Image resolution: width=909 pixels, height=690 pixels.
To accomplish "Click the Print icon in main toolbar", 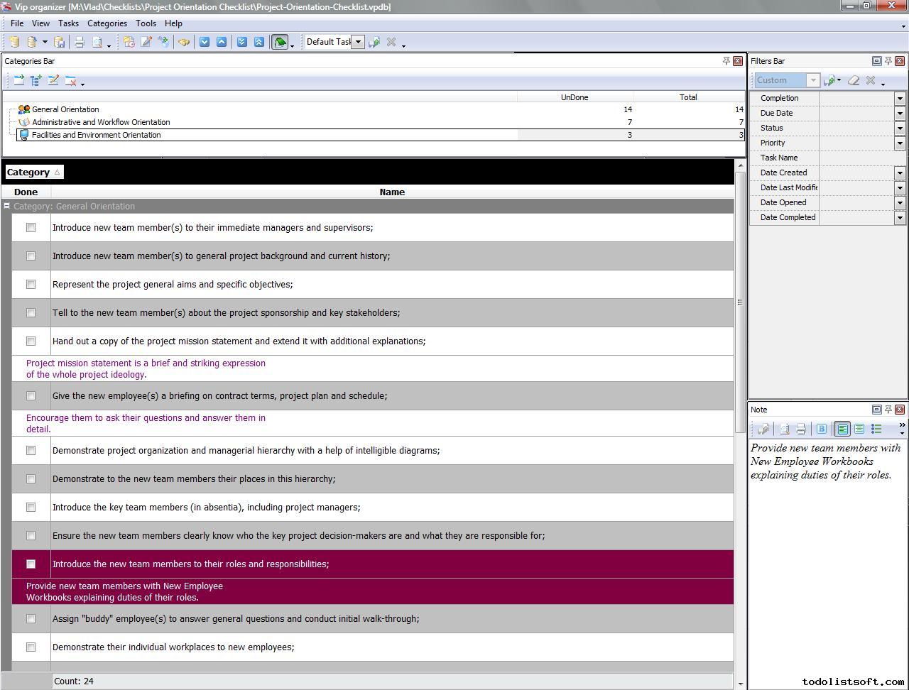I will [x=80, y=43].
